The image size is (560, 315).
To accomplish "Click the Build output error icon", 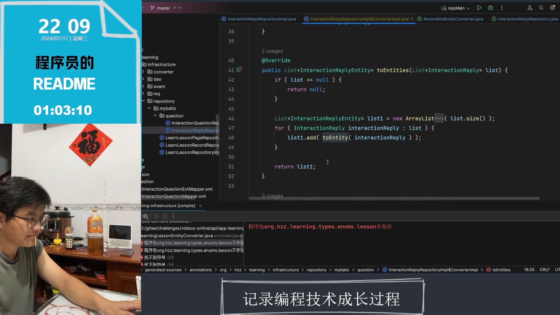I will 142,243.
